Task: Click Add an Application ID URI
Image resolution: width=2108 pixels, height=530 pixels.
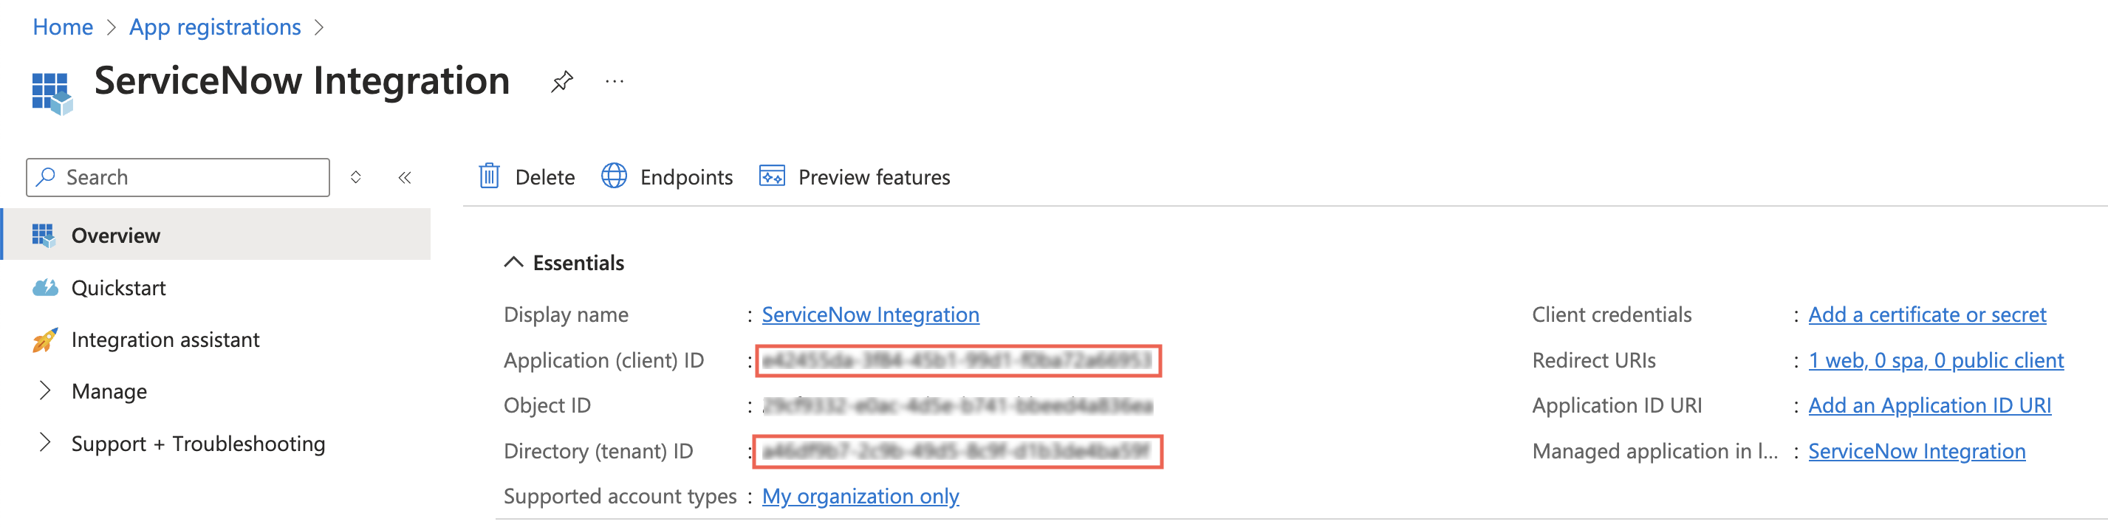Action: (x=1929, y=406)
